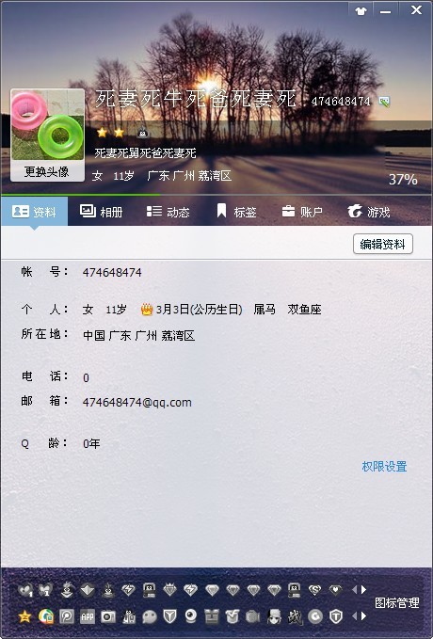Show previous icons in top icon row
The width and height of the screenshot is (433, 639).
tap(354, 589)
